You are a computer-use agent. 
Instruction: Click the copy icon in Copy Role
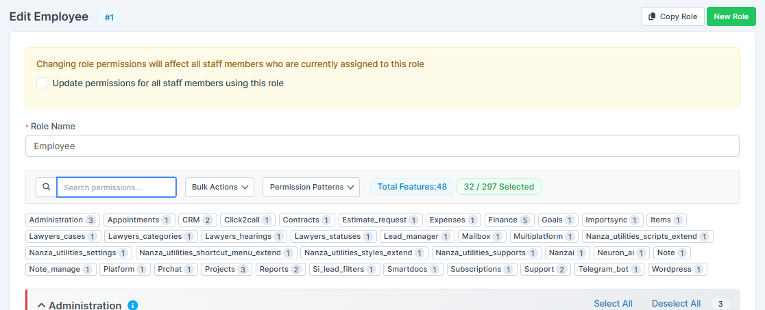tap(652, 16)
